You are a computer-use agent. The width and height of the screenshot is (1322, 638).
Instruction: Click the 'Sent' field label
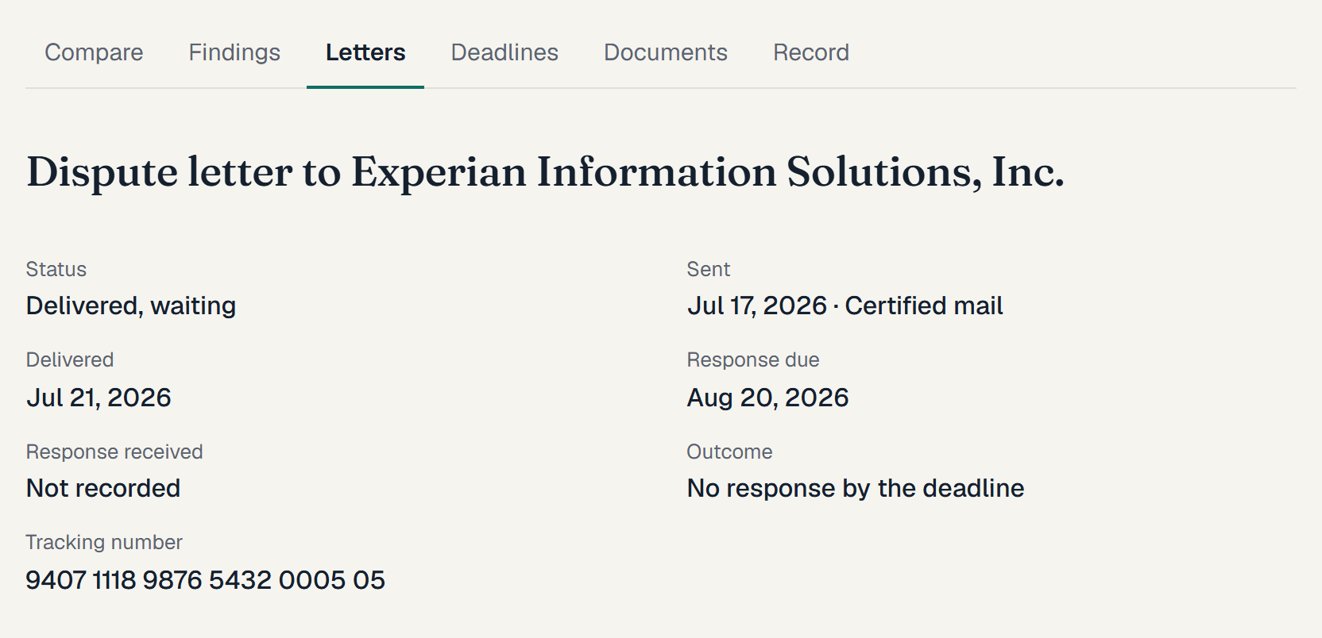[709, 269]
